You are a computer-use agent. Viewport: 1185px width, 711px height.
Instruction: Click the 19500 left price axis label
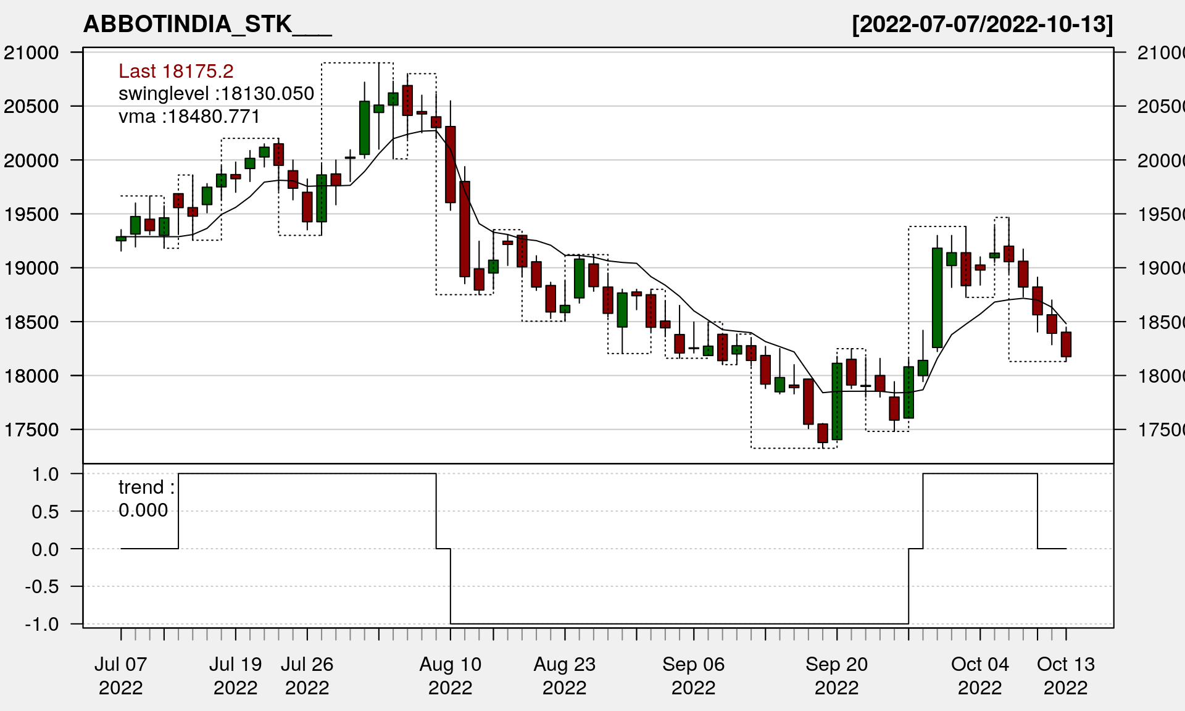tap(31, 214)
